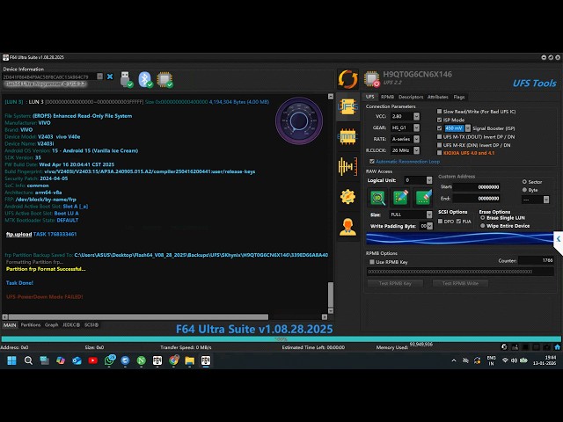Open Chrome from the taskbar
The image size is (563, 422).
coord(174,360)
